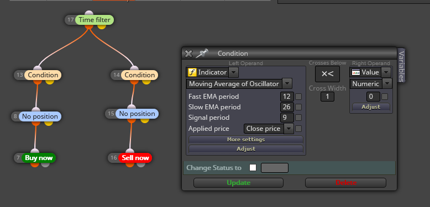Tick the Fast EMA period checkbox
Viewport: 430px width, 207px height.
tap(298, 97)
